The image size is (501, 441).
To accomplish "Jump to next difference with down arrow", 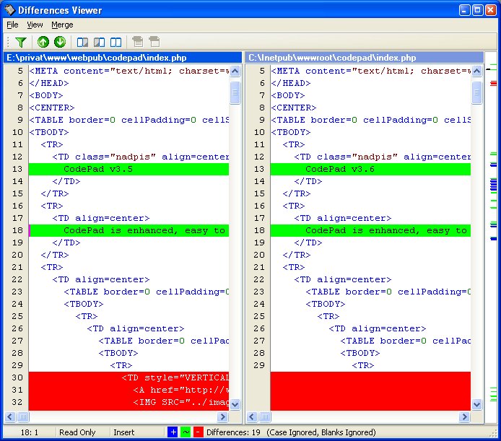I will point(59,43).
